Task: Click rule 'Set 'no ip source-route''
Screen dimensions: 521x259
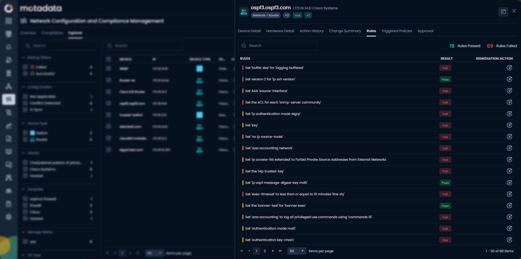Action: [x=264, y=137]
